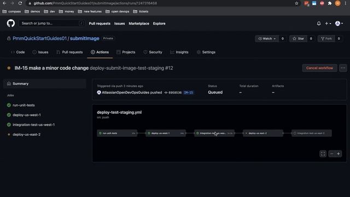Click the browser back arrow
The width and height of the screenshot is (350, 197).
click(4, 3)
